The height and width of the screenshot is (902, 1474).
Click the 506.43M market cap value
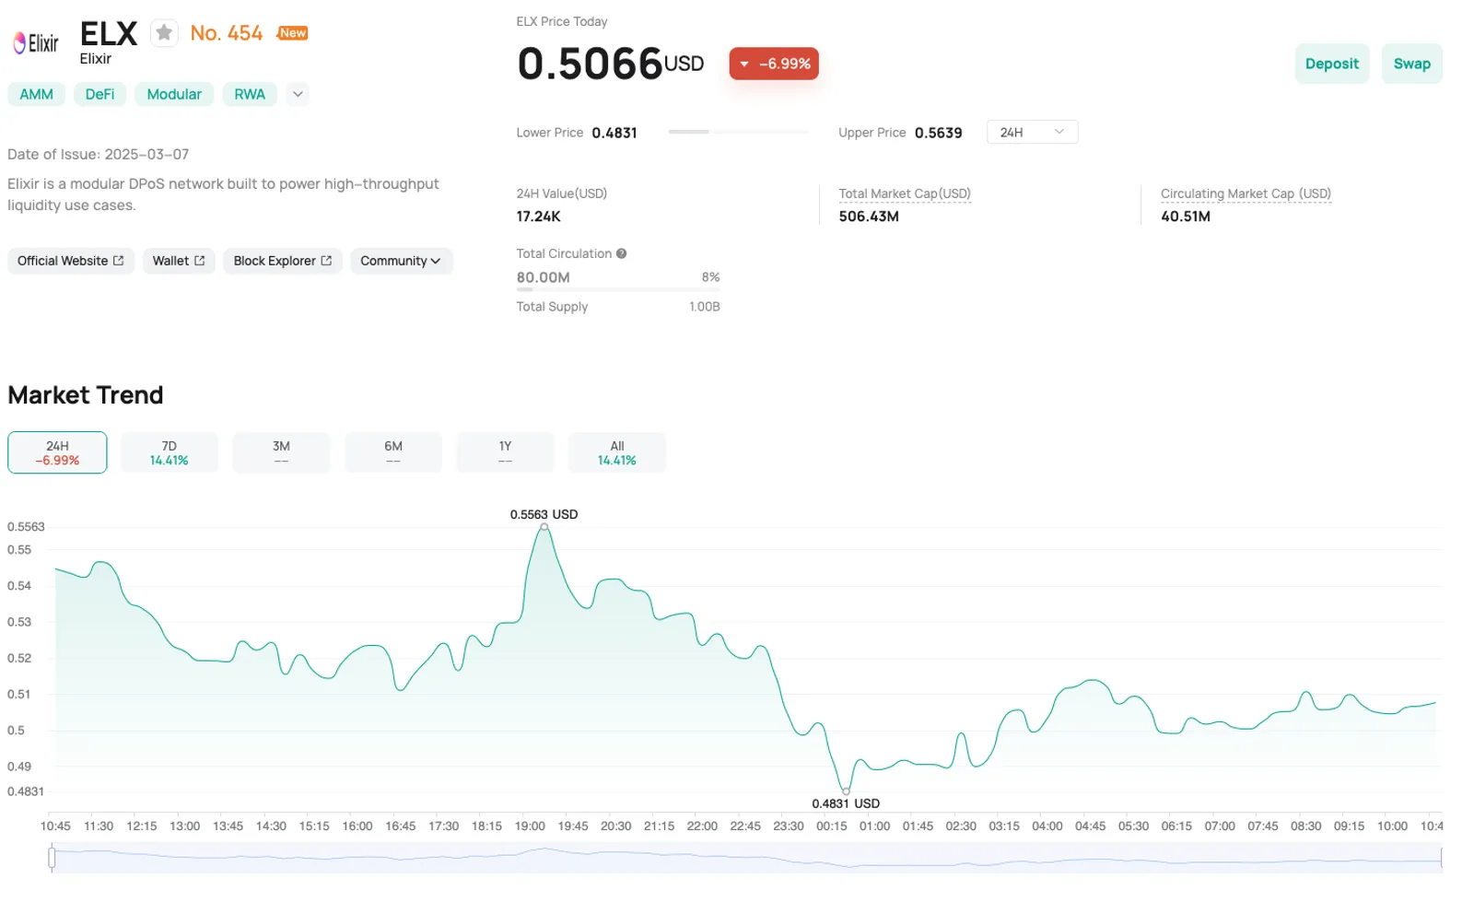pyautogui.click(x=869, y=217)
